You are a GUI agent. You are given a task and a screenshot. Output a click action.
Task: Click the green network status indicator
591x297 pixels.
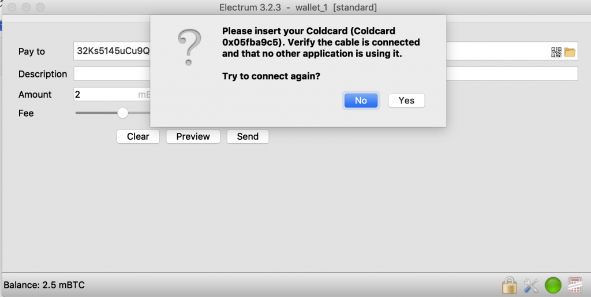click(553, 285)
